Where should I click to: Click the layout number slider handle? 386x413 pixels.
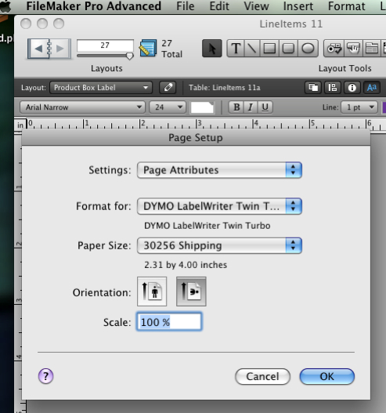coord(129,56)
